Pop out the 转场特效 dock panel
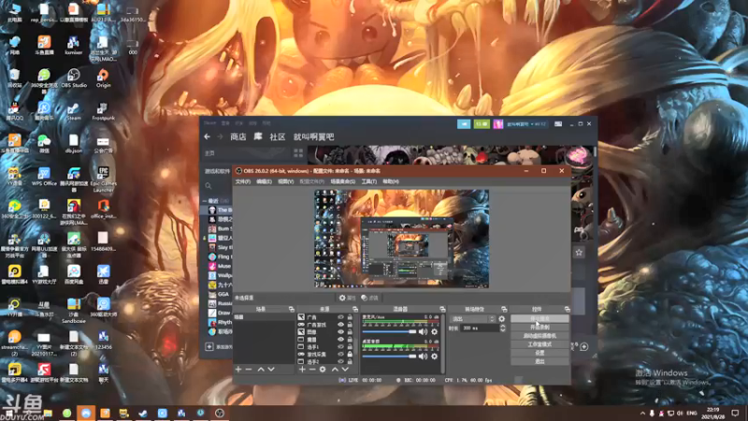The height and width of the screenshot is (421, 748). tap(504, 310)
